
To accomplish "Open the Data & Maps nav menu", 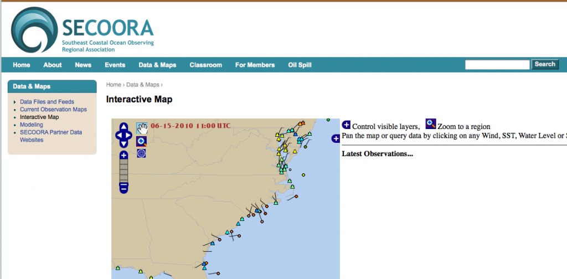I will [x=157, y=65].
